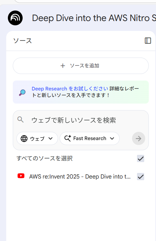Open the NotebookLM logo home icon
This screenshot has width=156, height=241.
pos(15,18)
